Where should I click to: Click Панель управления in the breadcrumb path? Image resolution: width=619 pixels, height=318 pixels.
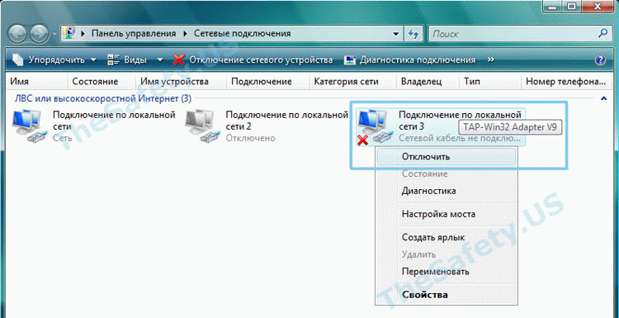134,34
